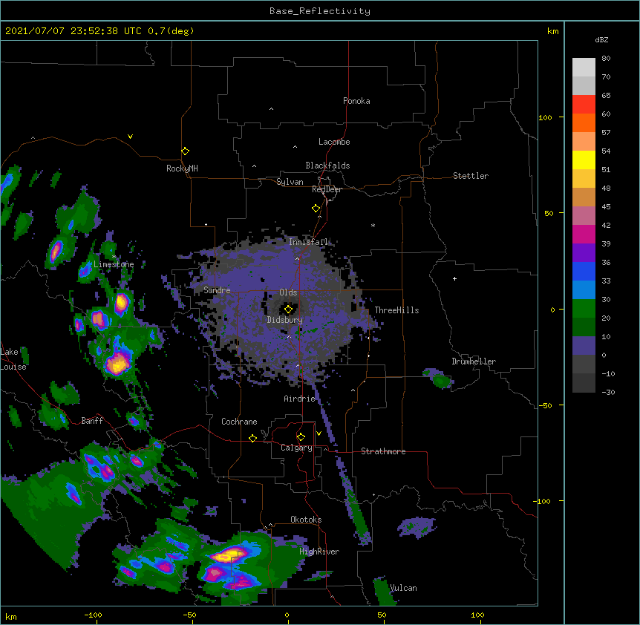Click the Base_Reflectivity title

click(320, 11)
